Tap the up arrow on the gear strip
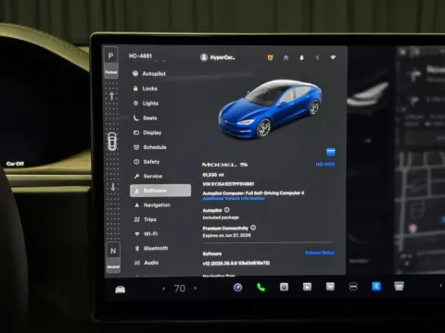 point(112,96)
